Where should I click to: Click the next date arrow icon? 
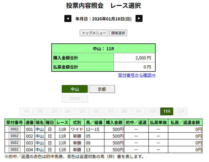tap(139, 19)
